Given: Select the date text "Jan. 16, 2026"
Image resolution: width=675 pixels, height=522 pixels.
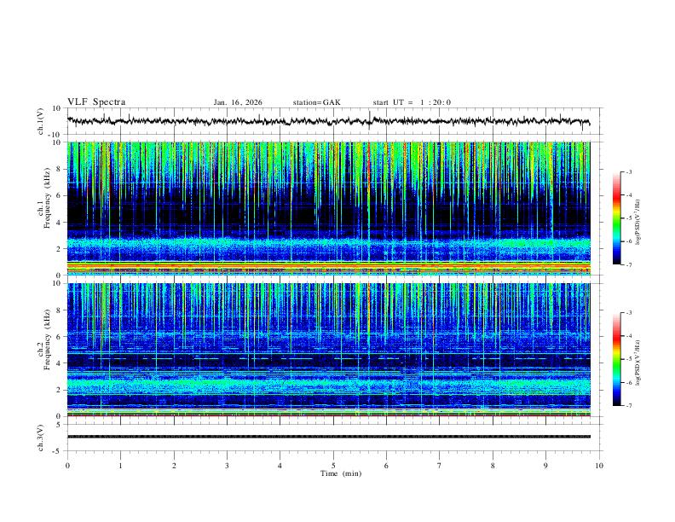Looking at the screenshot, I should point(238,102).
